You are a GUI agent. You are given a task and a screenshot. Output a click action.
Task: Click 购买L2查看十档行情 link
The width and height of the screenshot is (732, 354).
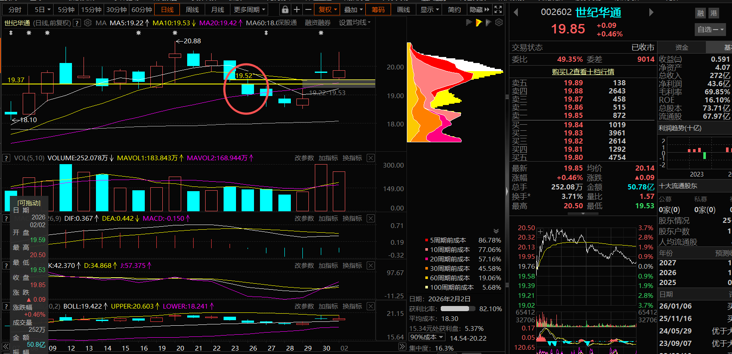583,72
